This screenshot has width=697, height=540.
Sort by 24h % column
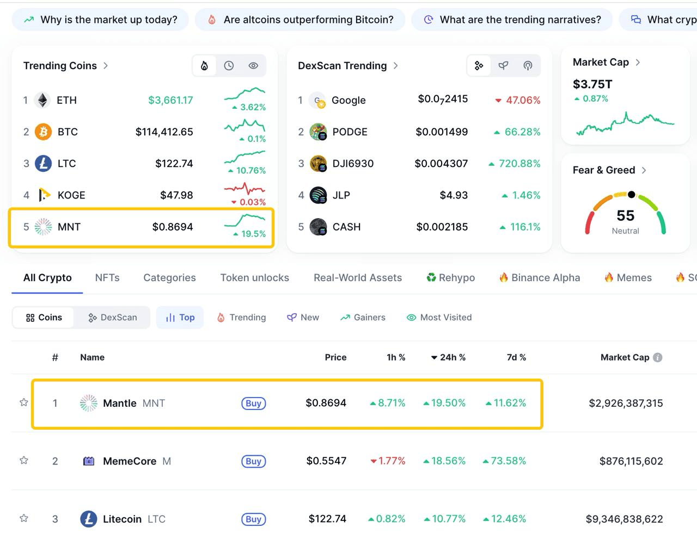(448, 357)
